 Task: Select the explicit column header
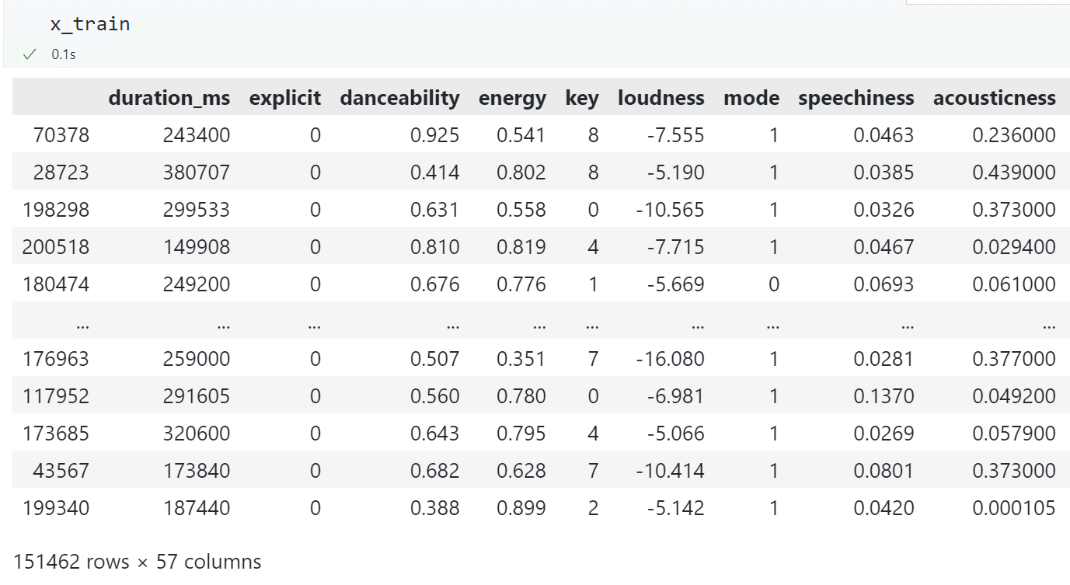pos(284,98)
